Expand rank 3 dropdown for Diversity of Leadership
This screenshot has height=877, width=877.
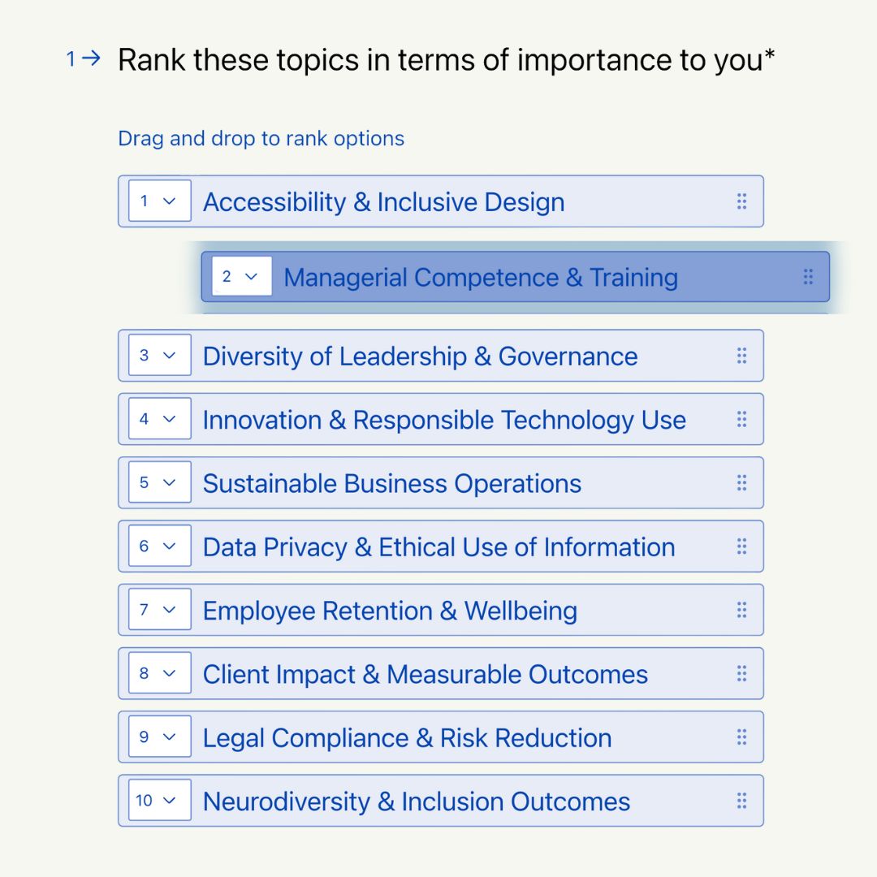coord(159,356)
